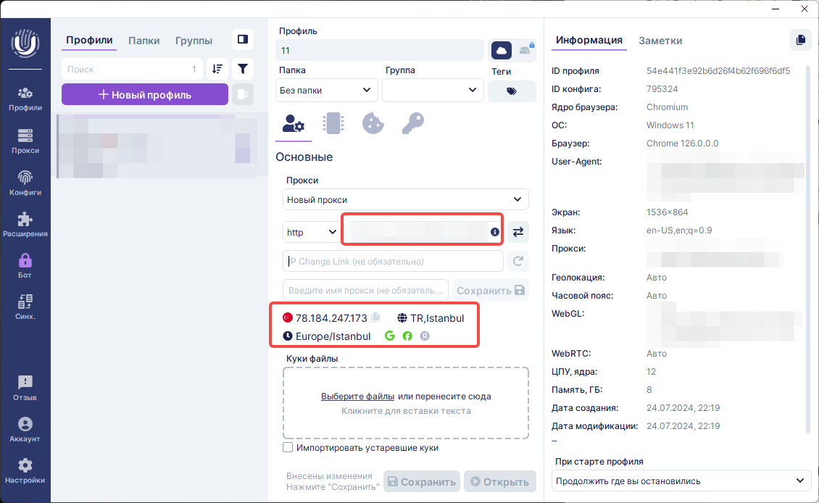Toggle the side panel view button
Viewport: 819px width, 503px height.
(x=243, y=39)
